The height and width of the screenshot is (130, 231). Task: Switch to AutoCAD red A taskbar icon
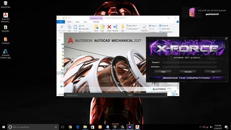pos(137,127)
